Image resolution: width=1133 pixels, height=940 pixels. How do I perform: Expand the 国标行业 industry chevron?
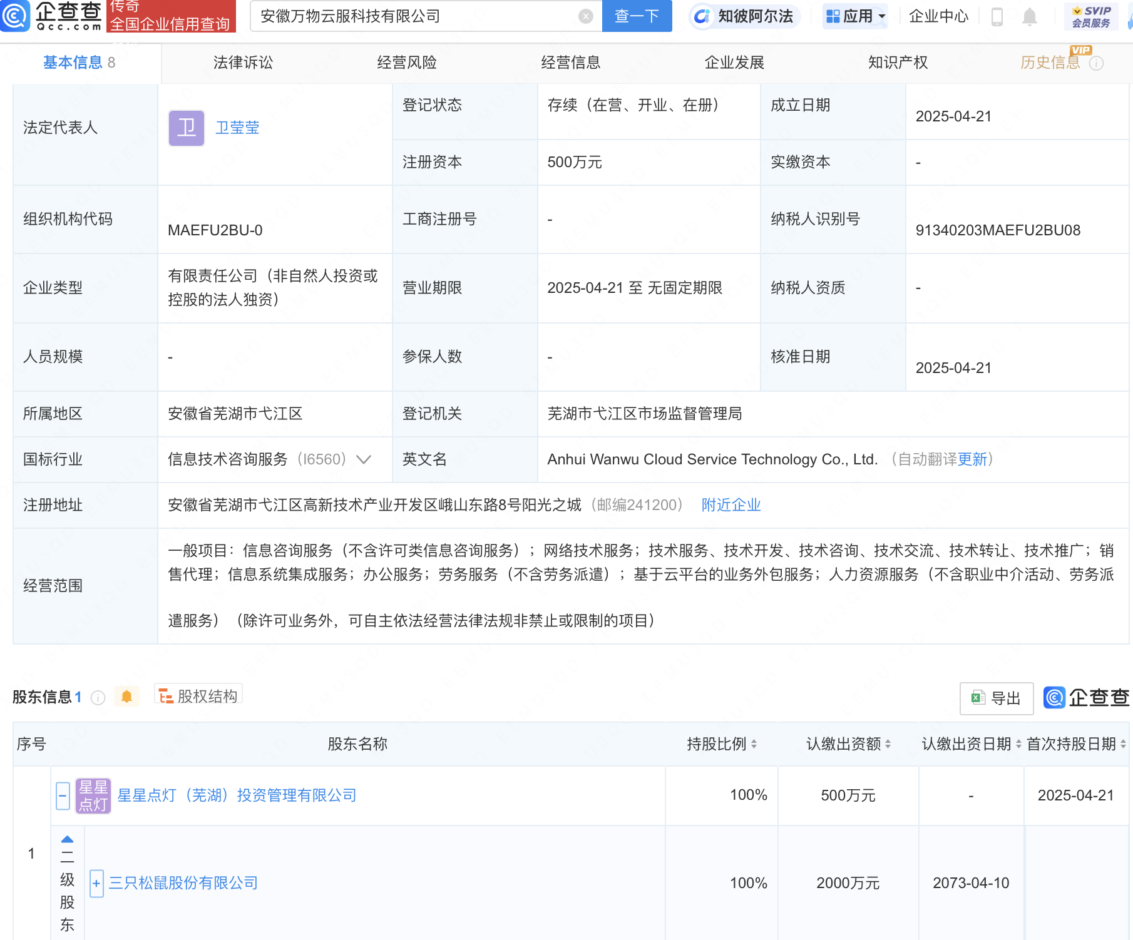tap(364, 459)
